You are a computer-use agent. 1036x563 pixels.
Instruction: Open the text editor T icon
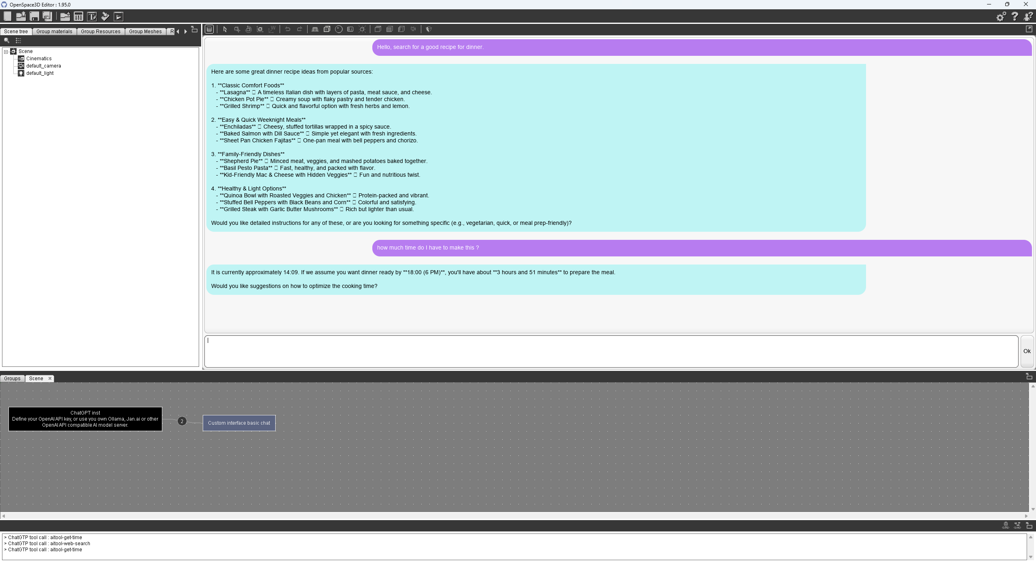(92, 17)
